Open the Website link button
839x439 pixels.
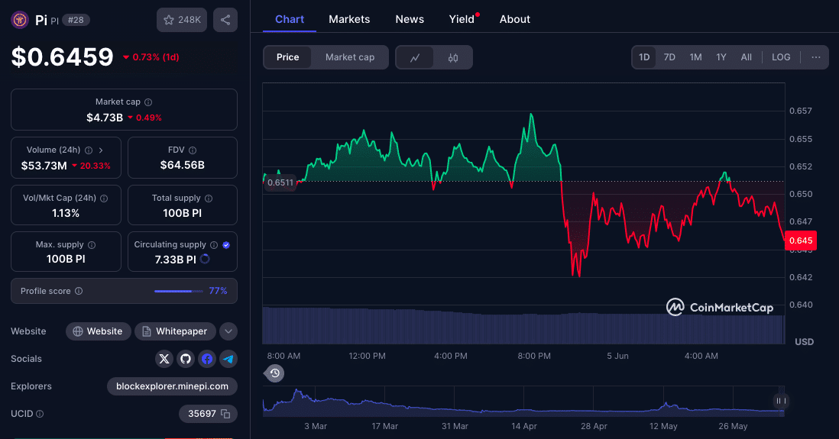coord(98,331)
